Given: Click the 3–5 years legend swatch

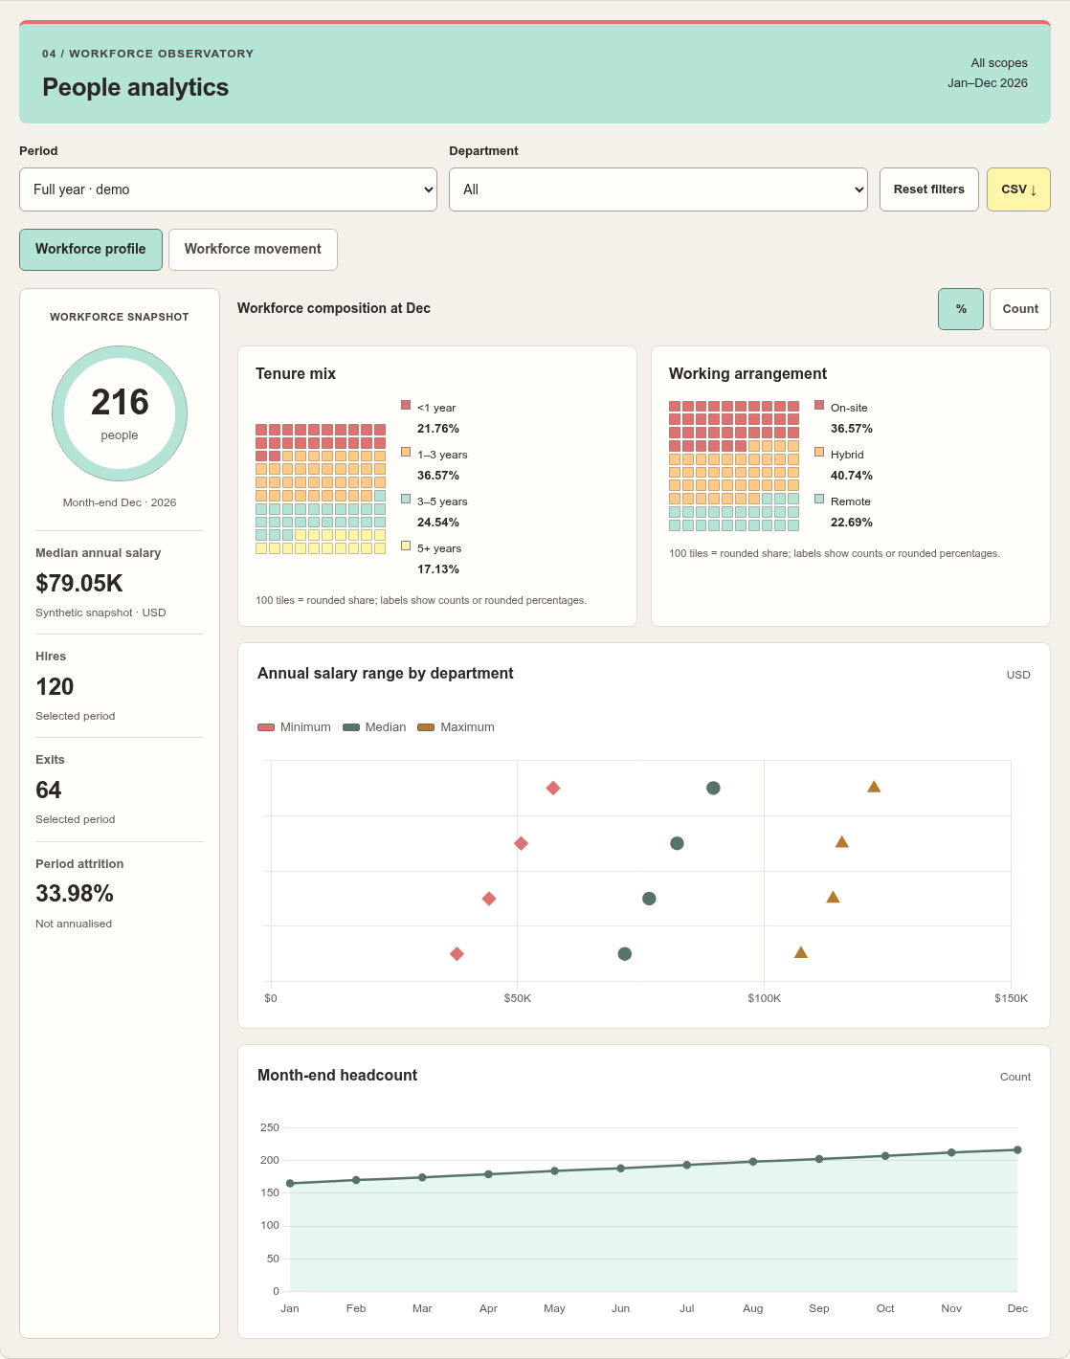Looking at the screenshot, I should (x=406, y=499).
